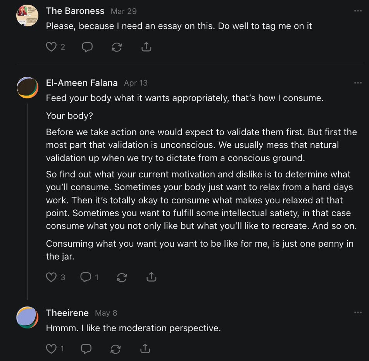This screenshot has height=361, width=369.
Task: Click The Baroness's avatar thumbnail
Action: pos(27,15)
